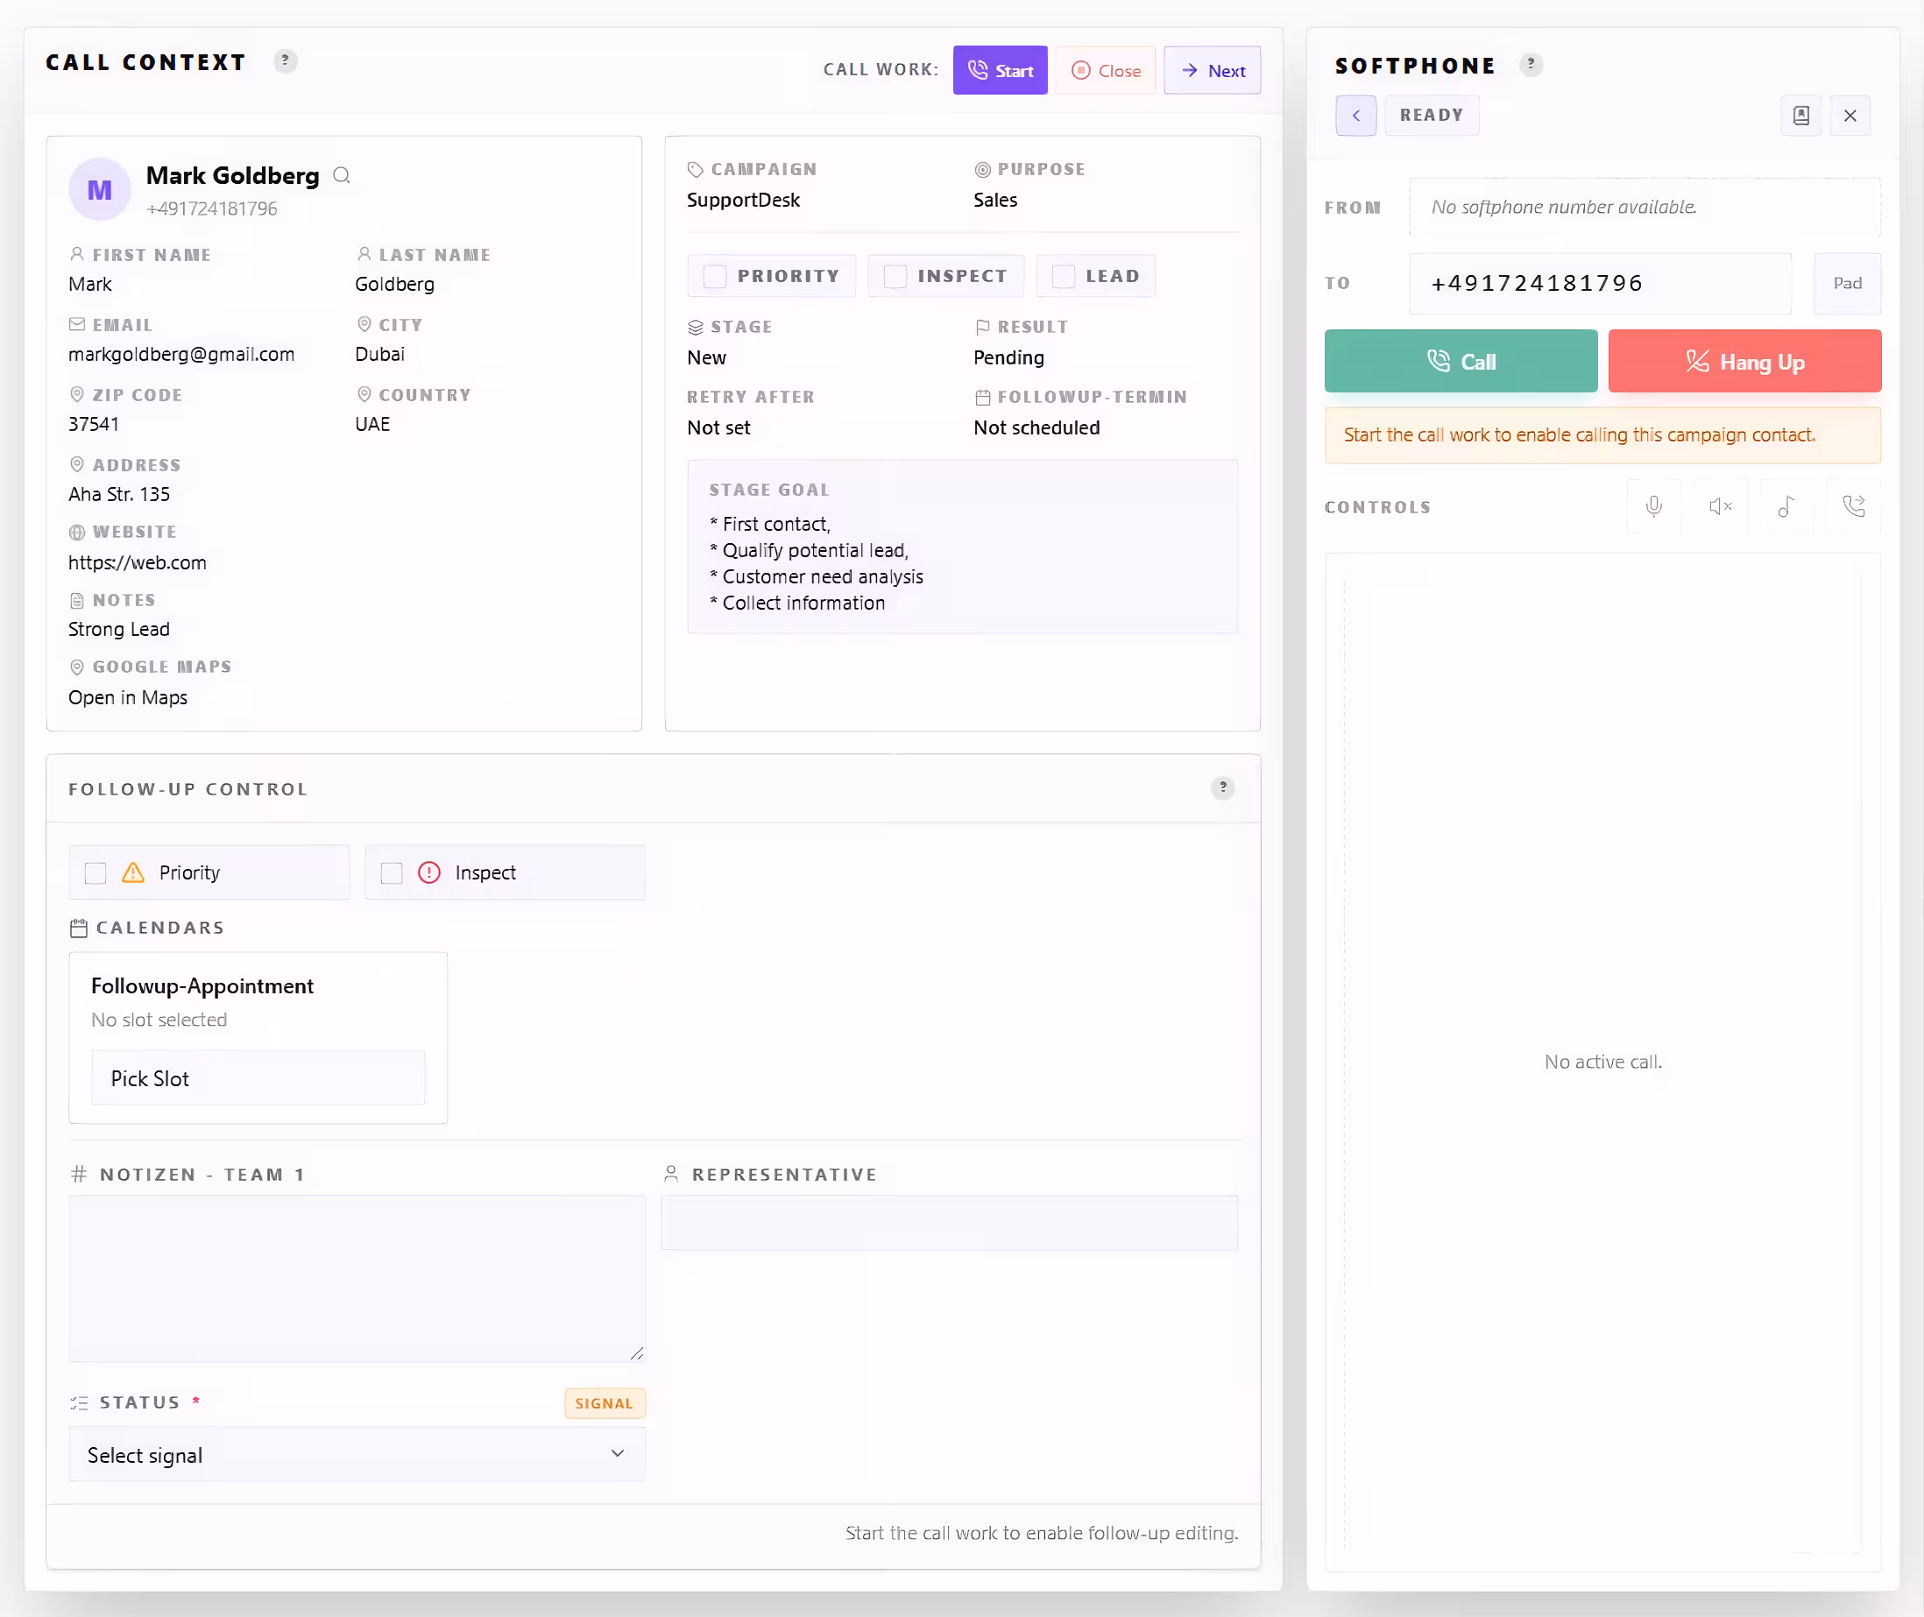Image resolution: width=1924 pixels, height=1617 pixels.
Task: Click the Representative person icon
Action: pos(671,1175)
